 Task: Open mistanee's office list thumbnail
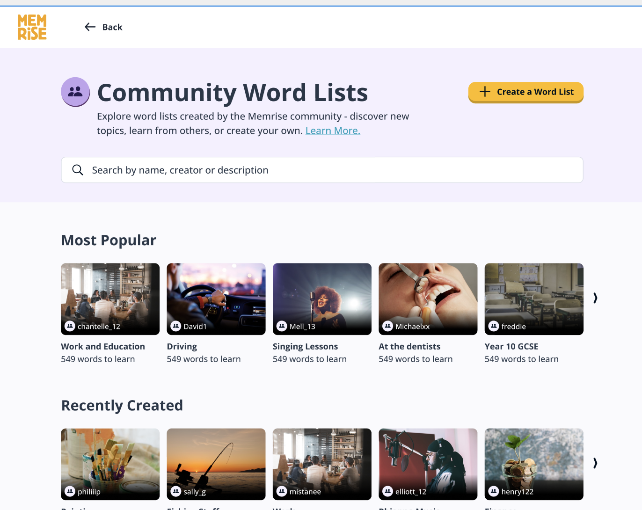click(322, 464)
